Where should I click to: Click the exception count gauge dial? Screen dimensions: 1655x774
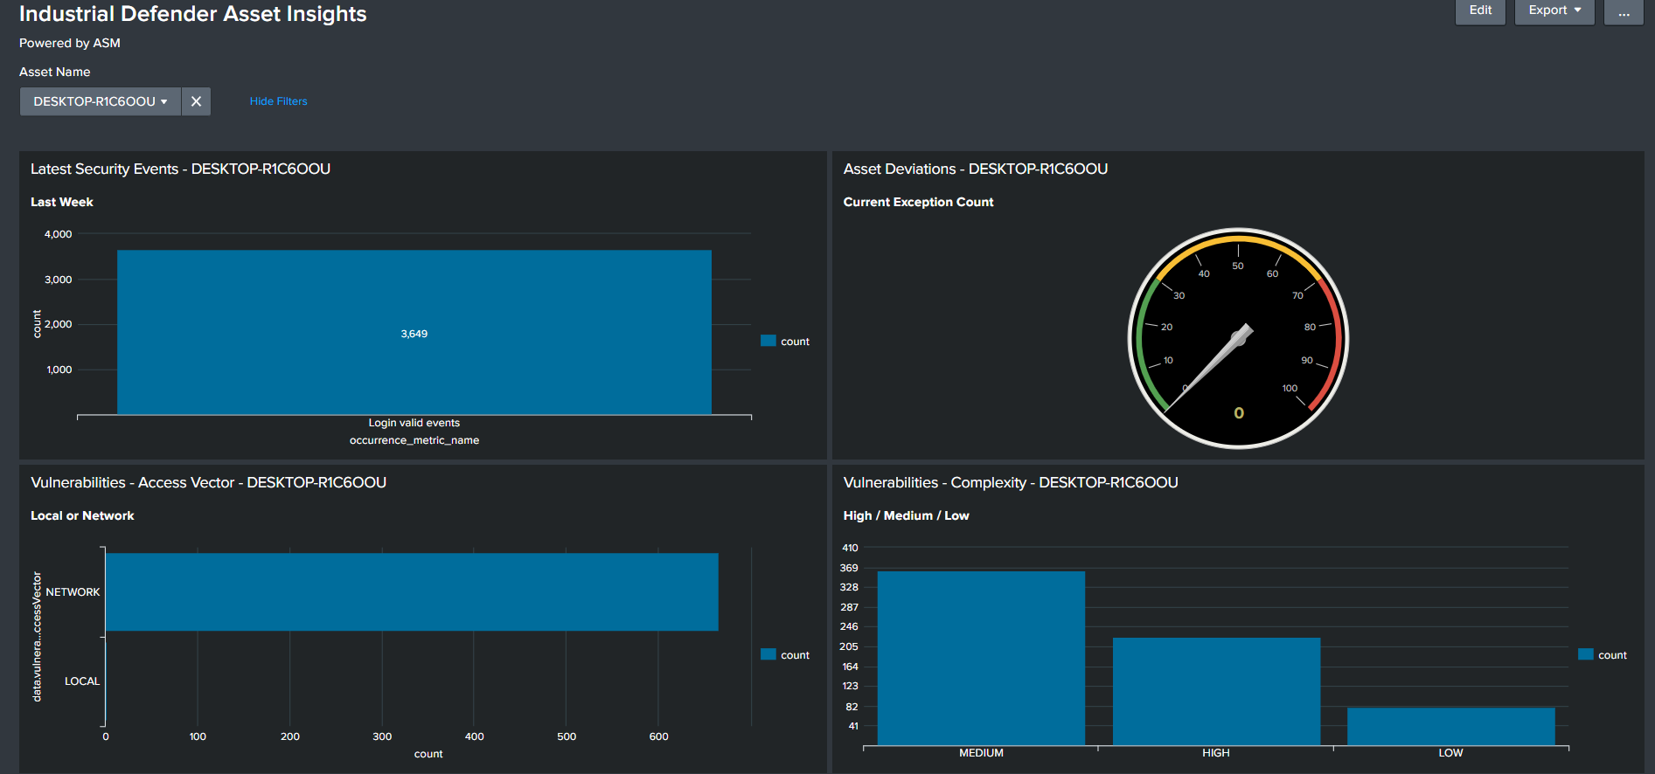(1238, 339)
